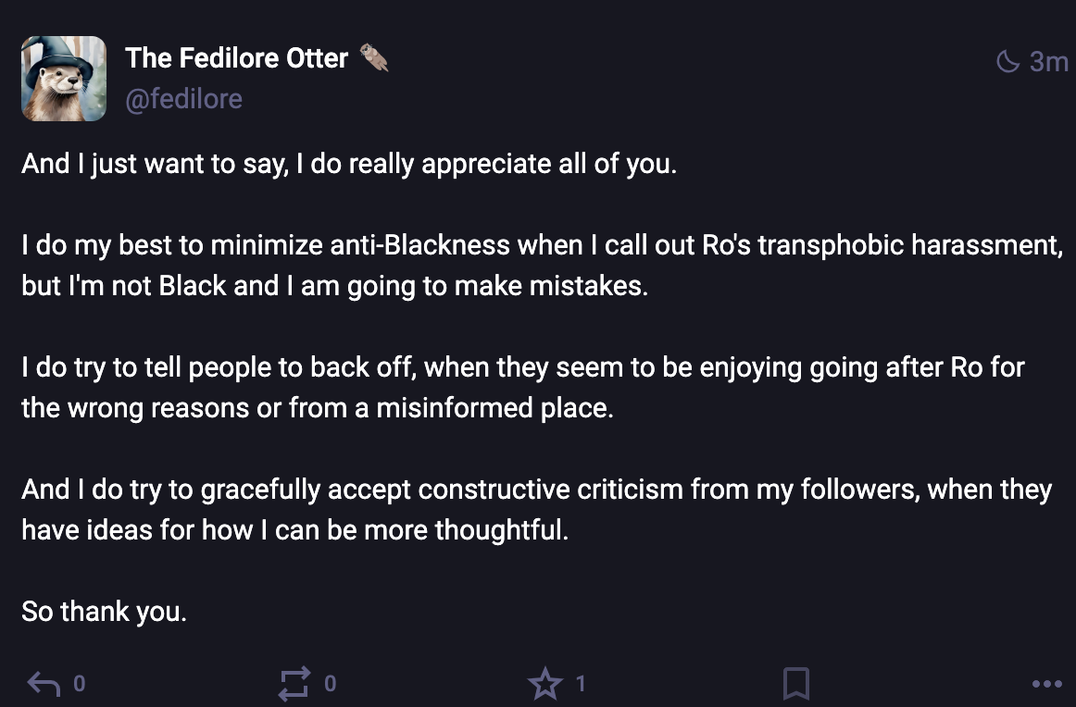Click the reply count number
Viewport: 1076px width, 707px height.
pyautogui.click(x=80, y=684)
